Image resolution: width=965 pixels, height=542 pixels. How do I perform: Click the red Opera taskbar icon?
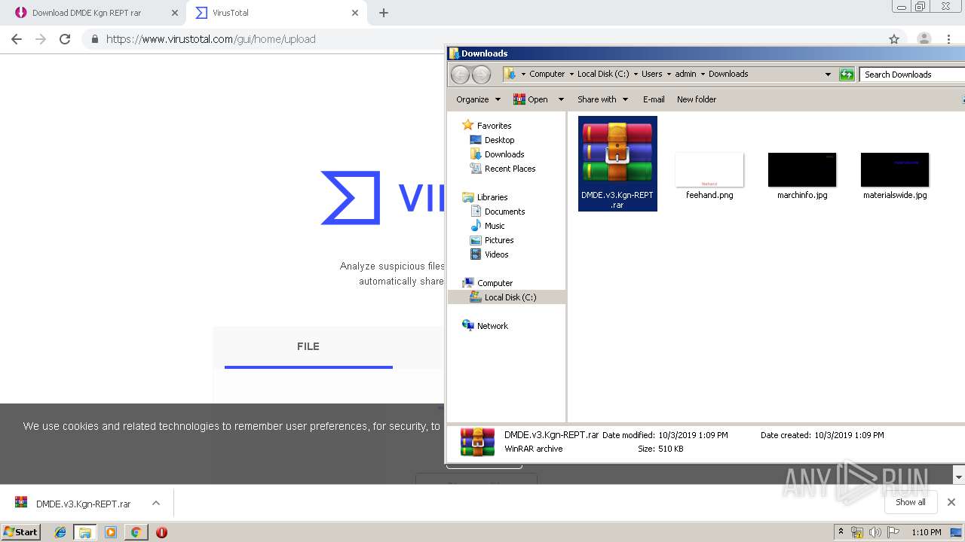[x=161, y=532]
